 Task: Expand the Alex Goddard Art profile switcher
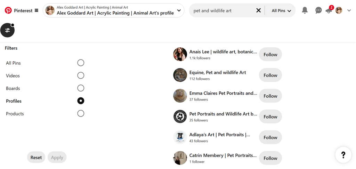[x=179, y=10]
